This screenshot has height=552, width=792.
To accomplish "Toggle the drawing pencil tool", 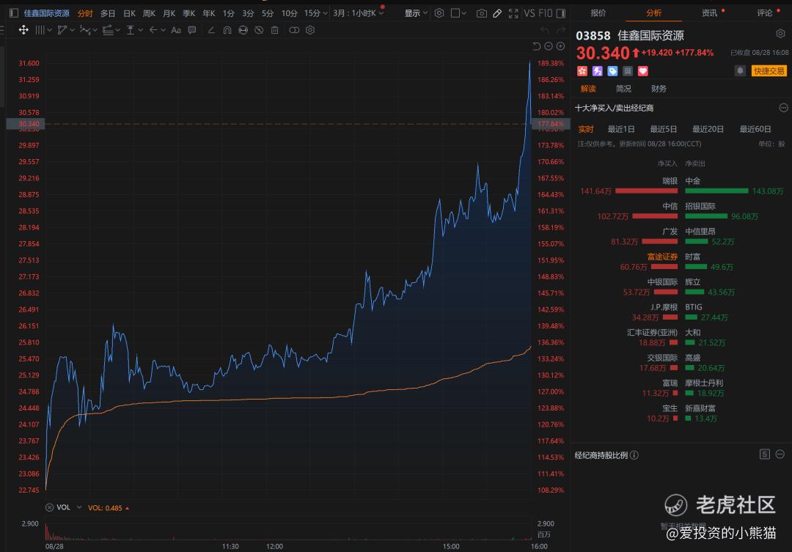I will pyautogui.click(x=497, y=13).
